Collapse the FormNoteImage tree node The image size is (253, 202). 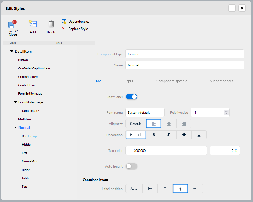pos(15,102)
